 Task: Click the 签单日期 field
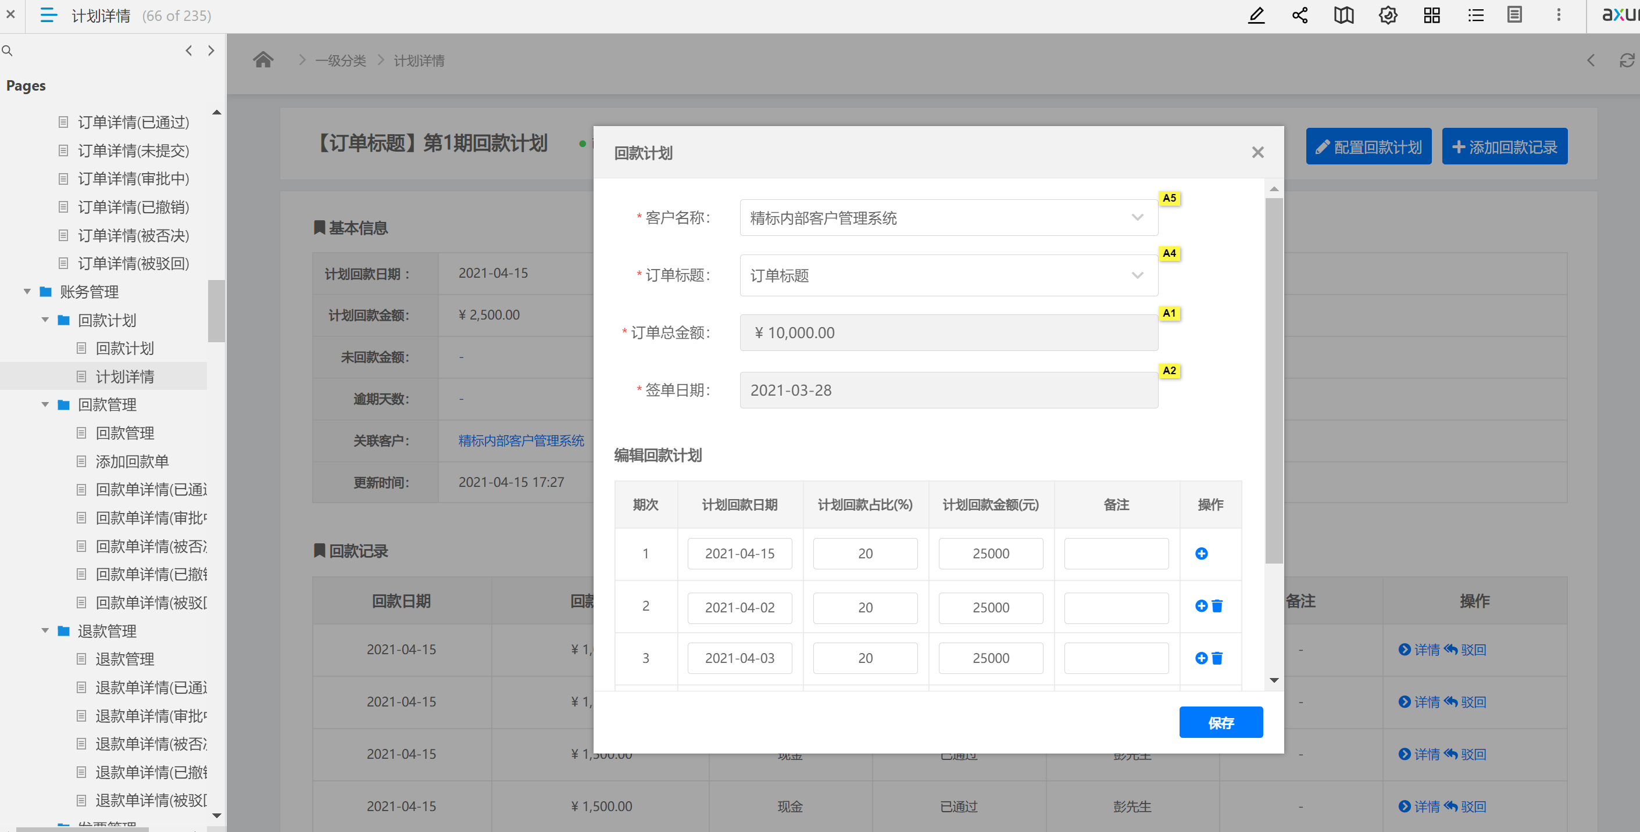tap(949, 390)
